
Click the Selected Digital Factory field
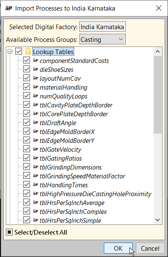click(x=103, y=27)
